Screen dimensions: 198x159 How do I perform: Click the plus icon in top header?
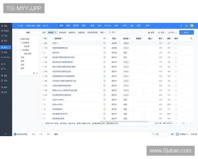click(x=181, y=26)
